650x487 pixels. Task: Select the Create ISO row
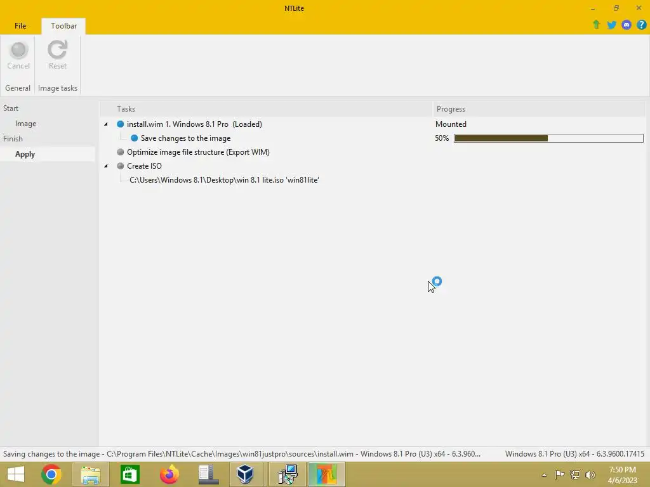click(x=144, y=166)
